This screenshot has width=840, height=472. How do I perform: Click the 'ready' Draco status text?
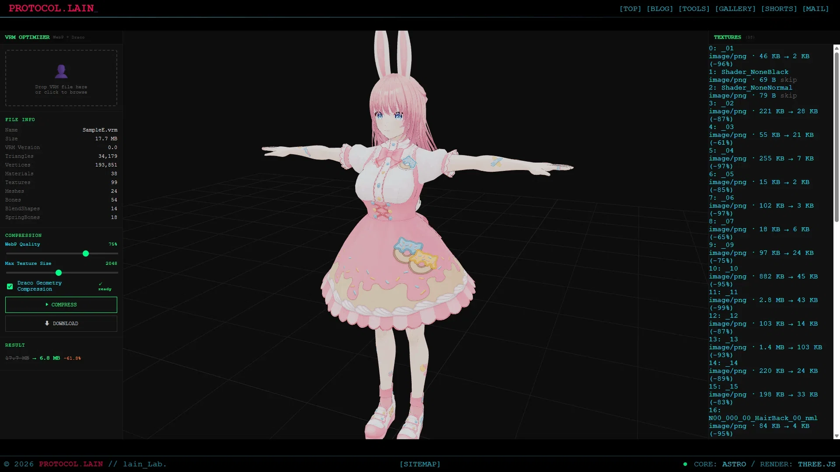tap(105, 289)
